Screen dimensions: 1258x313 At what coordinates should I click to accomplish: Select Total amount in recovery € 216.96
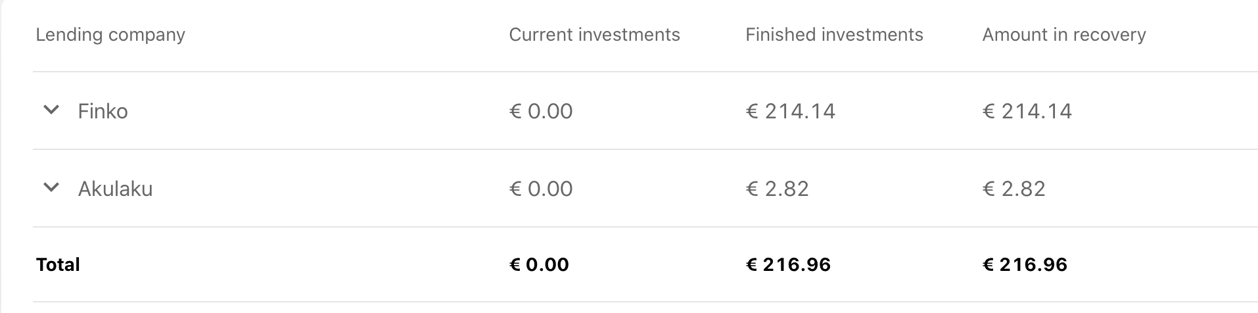click(1025, 264)
